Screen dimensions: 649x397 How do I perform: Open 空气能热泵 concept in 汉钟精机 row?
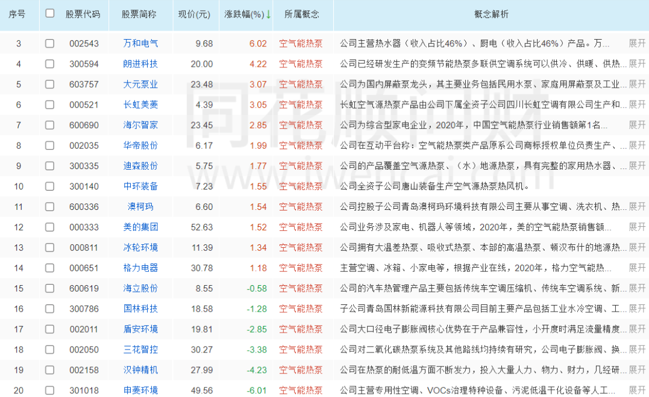coord(301,370)
